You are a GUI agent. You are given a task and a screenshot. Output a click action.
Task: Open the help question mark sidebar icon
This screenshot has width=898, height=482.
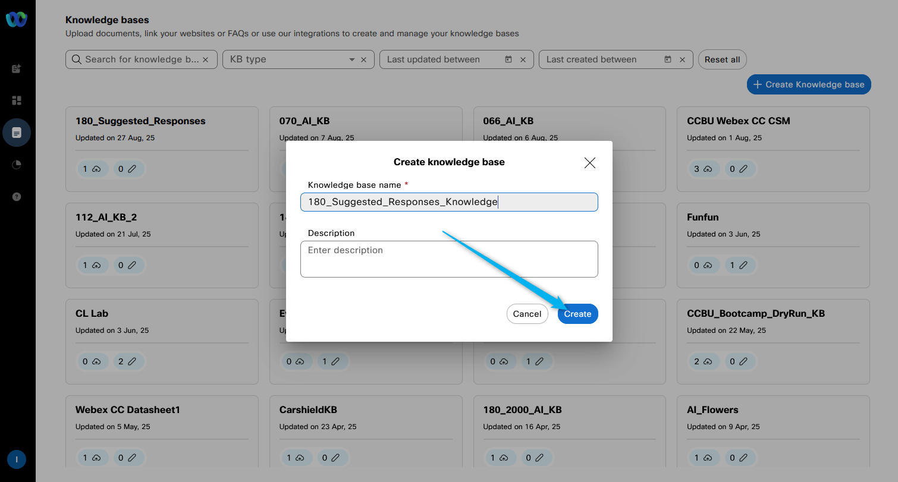tap(17, 197)
